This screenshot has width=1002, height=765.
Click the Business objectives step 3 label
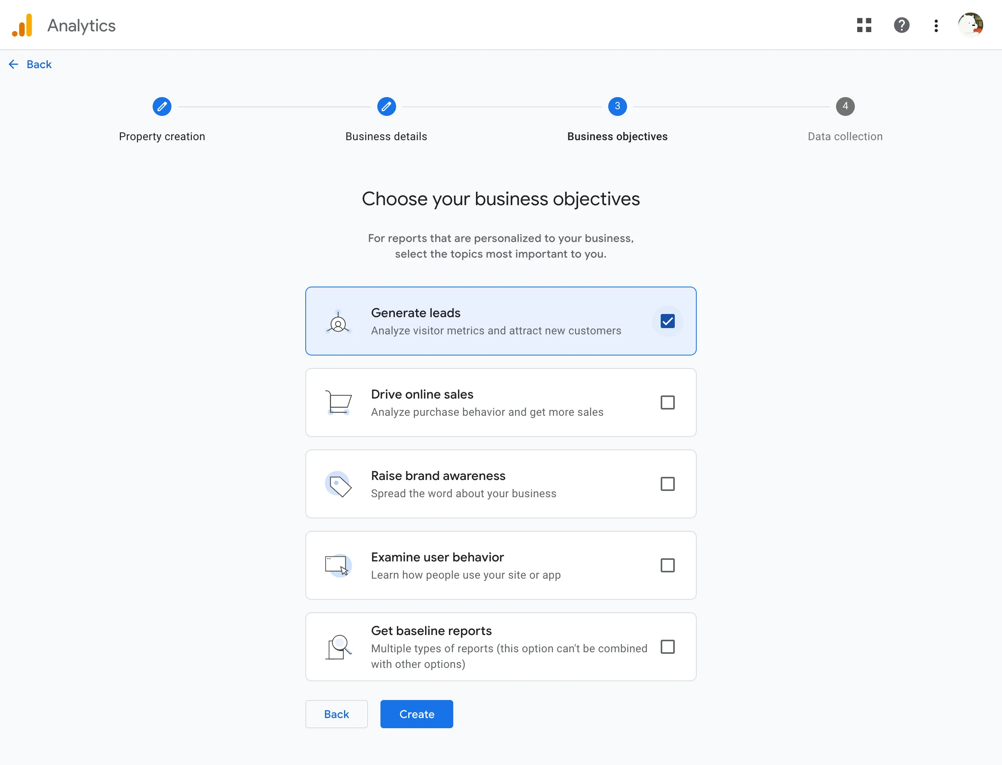[x=616, y=136]
